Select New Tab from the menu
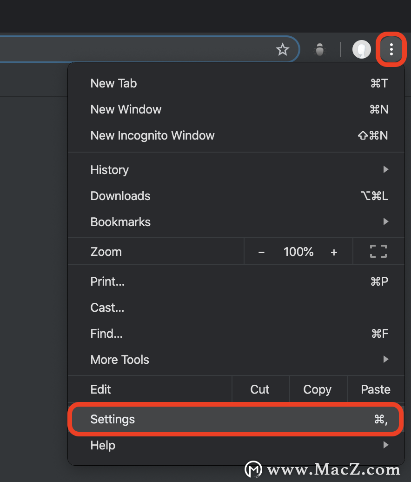 [x=236, y=83]
